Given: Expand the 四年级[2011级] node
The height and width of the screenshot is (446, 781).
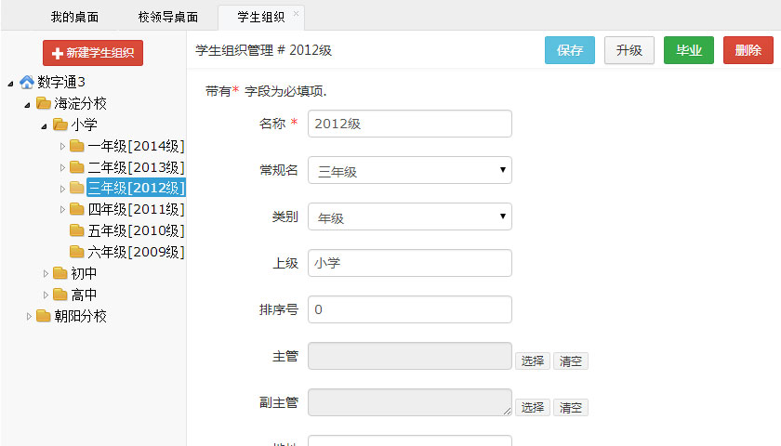Looking at the screenshot, I should click(62, 210).
